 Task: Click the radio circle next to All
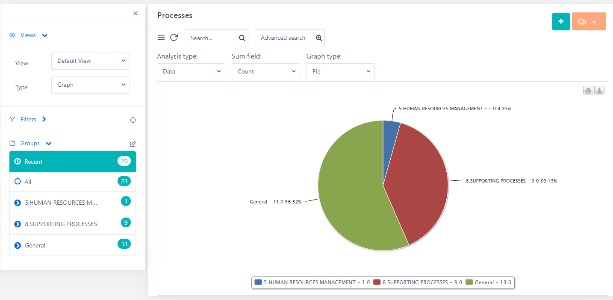18,182
